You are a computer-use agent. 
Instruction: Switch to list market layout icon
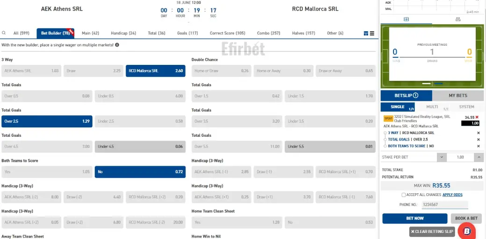coord(372,34)
